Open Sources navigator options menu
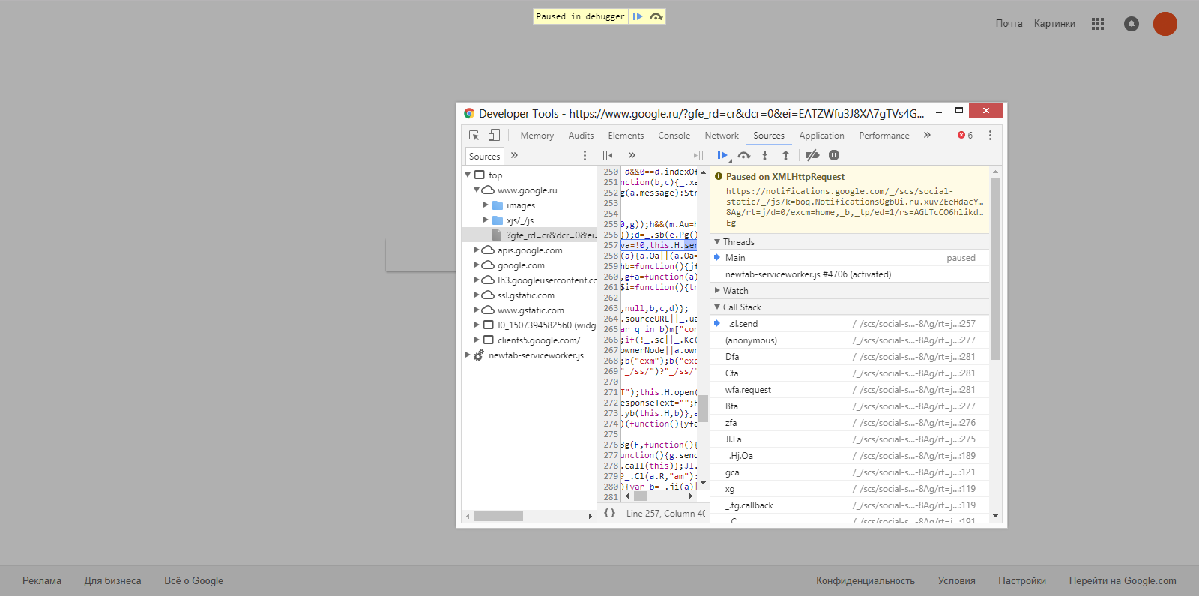 pyautogui.click(x=585, y=156)
